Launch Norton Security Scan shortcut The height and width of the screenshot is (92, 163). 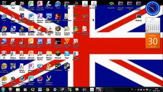[4, 68]
